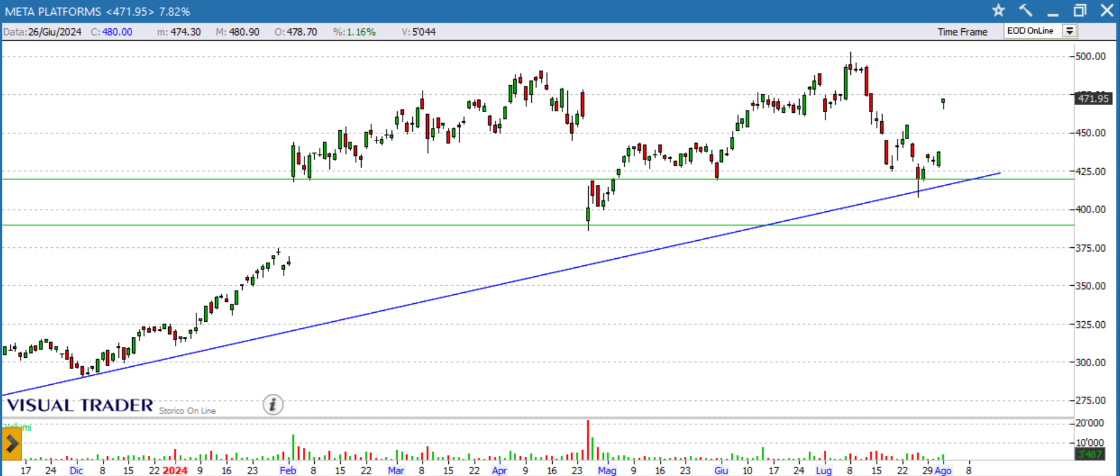Click the Lug month label on time axis

(x=824, y=471)
